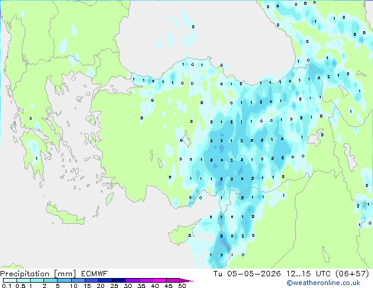Image resolution: width=373 pixels, height=288 pixels.
Task: Pick dark blue swatch between 25 and 30
Action: pos(119,280)
